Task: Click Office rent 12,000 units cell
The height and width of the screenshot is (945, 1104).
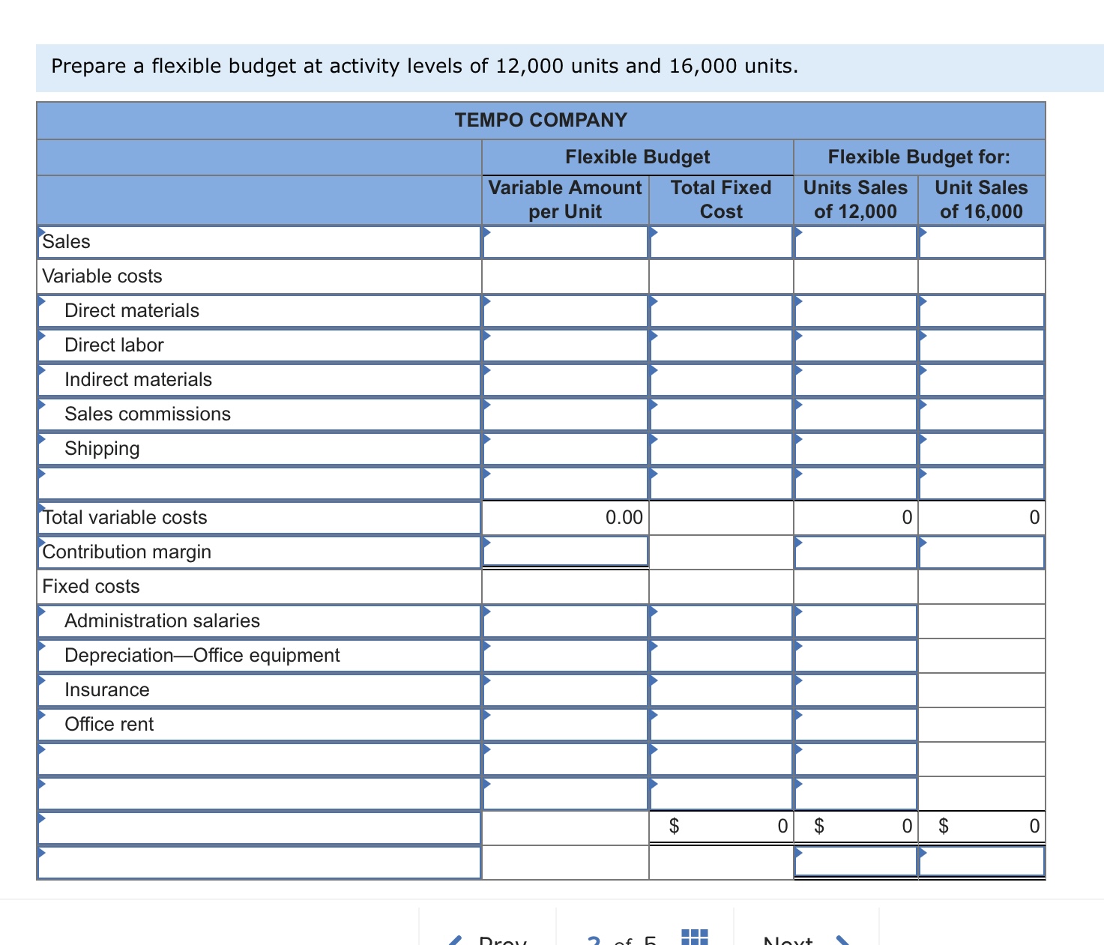Action: pyautogui.click(x=856, y=725)
